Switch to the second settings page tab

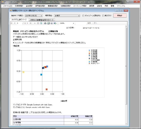point(42,20)
